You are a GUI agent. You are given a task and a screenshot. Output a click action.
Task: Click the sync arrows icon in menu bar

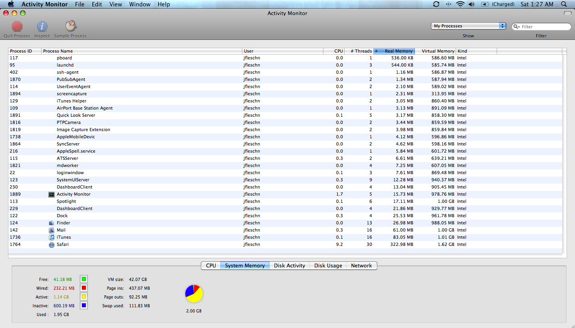tap(436, 4)
